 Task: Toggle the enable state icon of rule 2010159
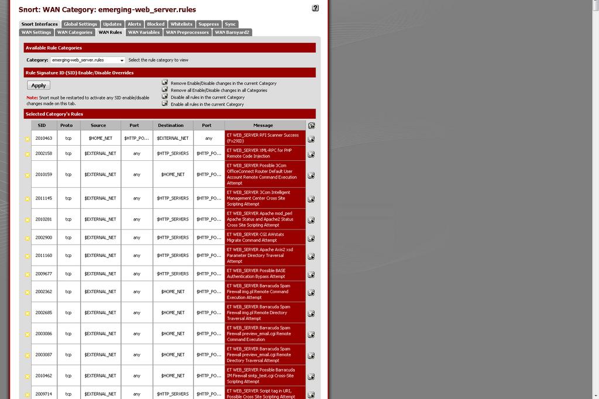(x=27, y=176)
